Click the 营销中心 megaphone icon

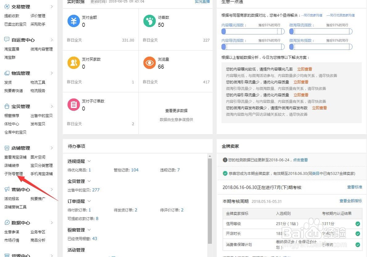coord(7,189)
